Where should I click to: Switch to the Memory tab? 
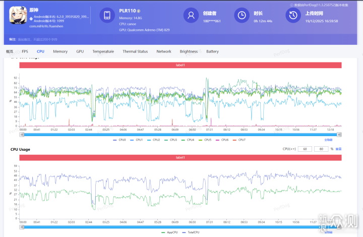pos(60,51)
